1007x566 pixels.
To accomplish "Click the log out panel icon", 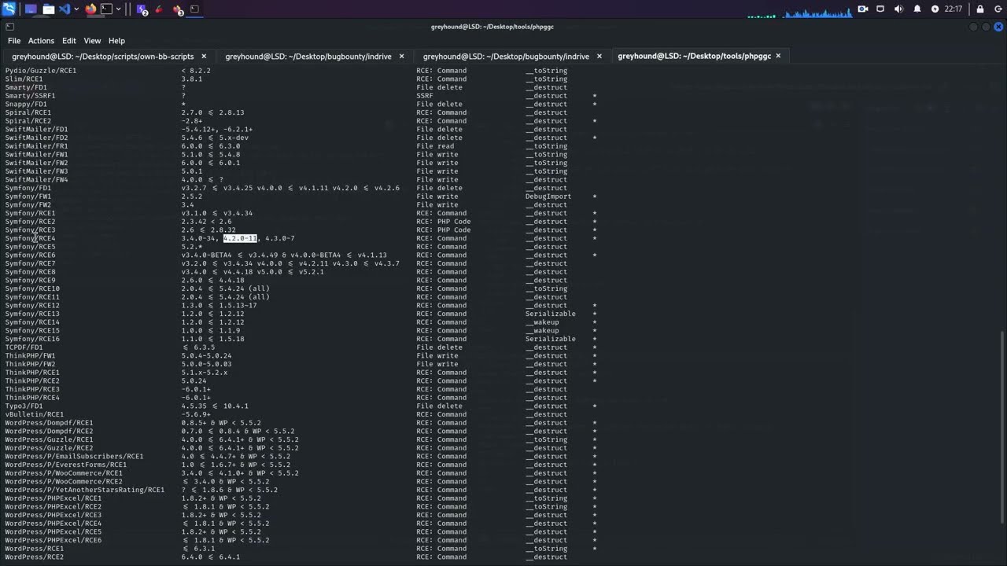I will click(998, 9).
